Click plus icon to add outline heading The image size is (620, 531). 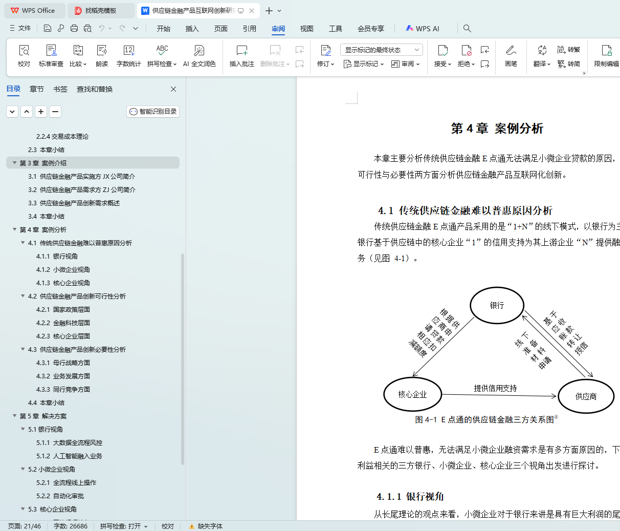click(41, 112)
